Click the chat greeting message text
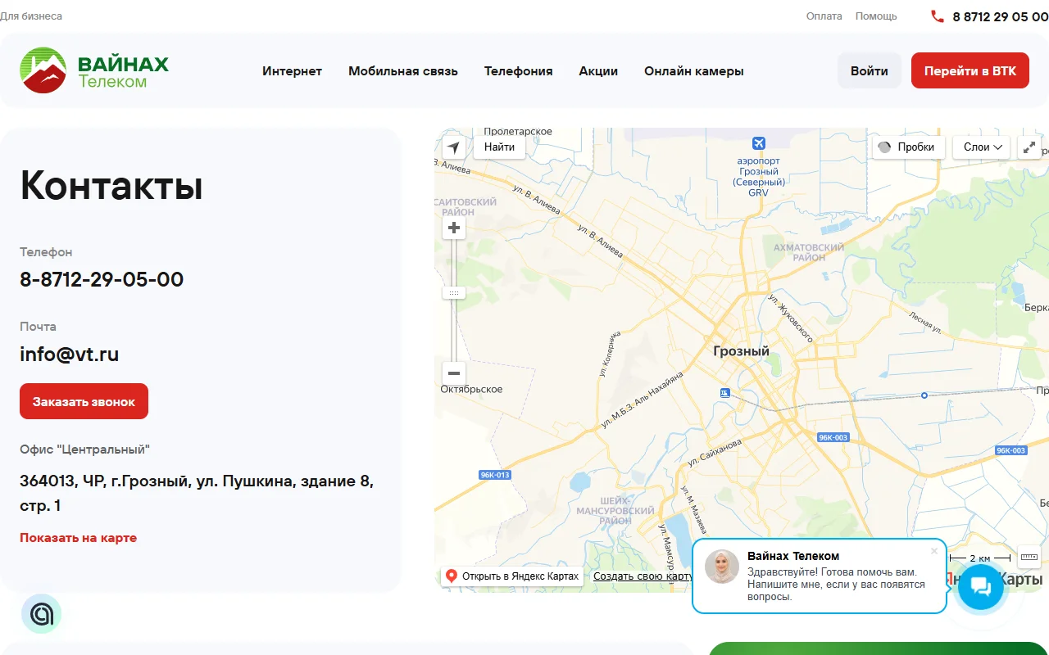This screenshot has height=655, width=1049. pyautogui.click(x=836, y=585)
